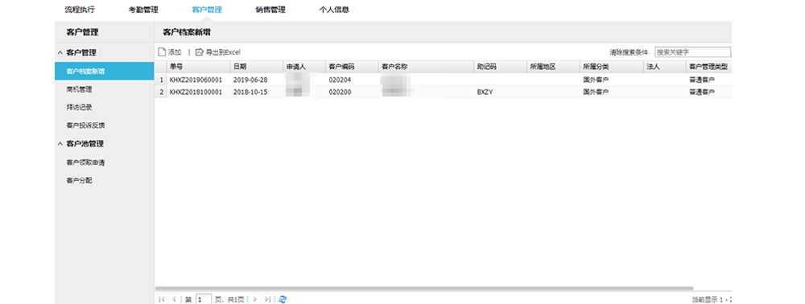Go to next page pagination icon
The height and width of the screenshot is (304, 805).
pyautogui.click(x=255, y=299)
